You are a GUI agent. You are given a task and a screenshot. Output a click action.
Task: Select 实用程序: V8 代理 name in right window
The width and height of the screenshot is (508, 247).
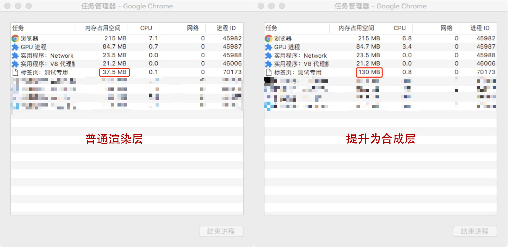301,64
